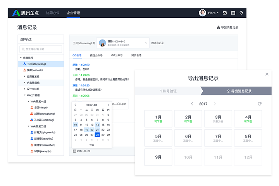Go to next month in date picker
The width and height of the screenshot is (279, 186).
pyautogui.click(x=108, y=105)
